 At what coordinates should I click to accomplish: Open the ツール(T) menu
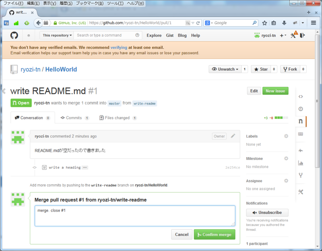(115, 3)
